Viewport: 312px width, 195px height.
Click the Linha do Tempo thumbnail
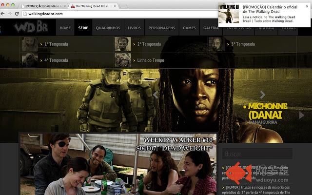pyautogui.click(x=123, y=60)
